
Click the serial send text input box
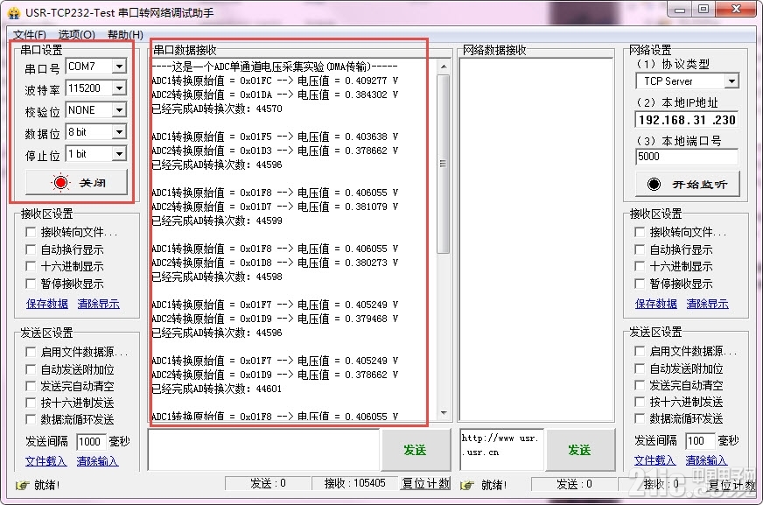click(263, 450)
